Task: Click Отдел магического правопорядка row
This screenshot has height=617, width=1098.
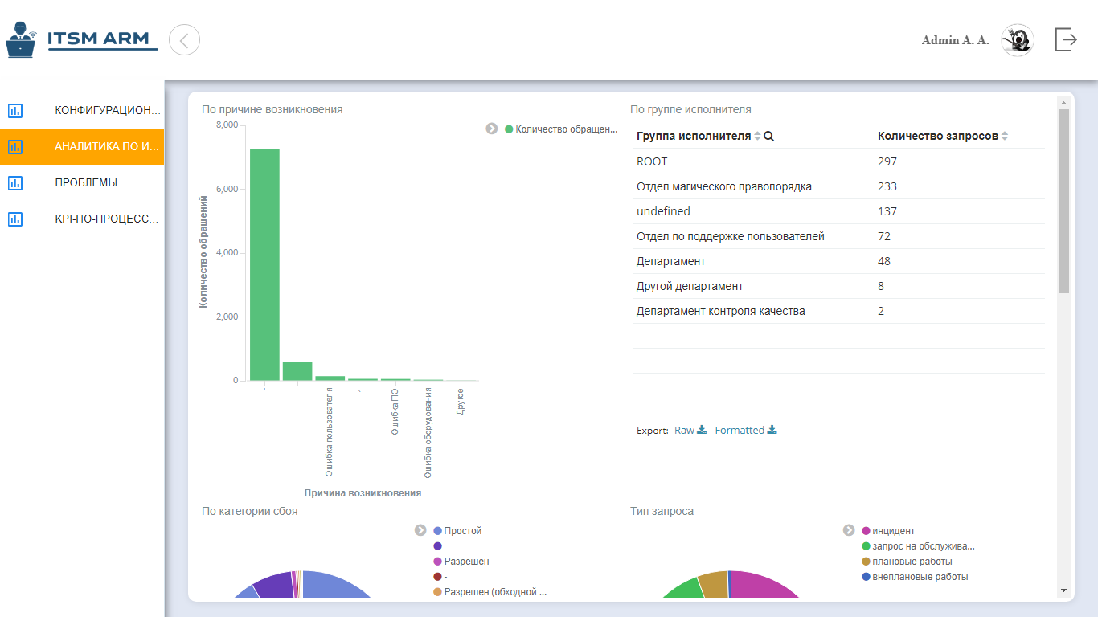Action: [838, 186]
